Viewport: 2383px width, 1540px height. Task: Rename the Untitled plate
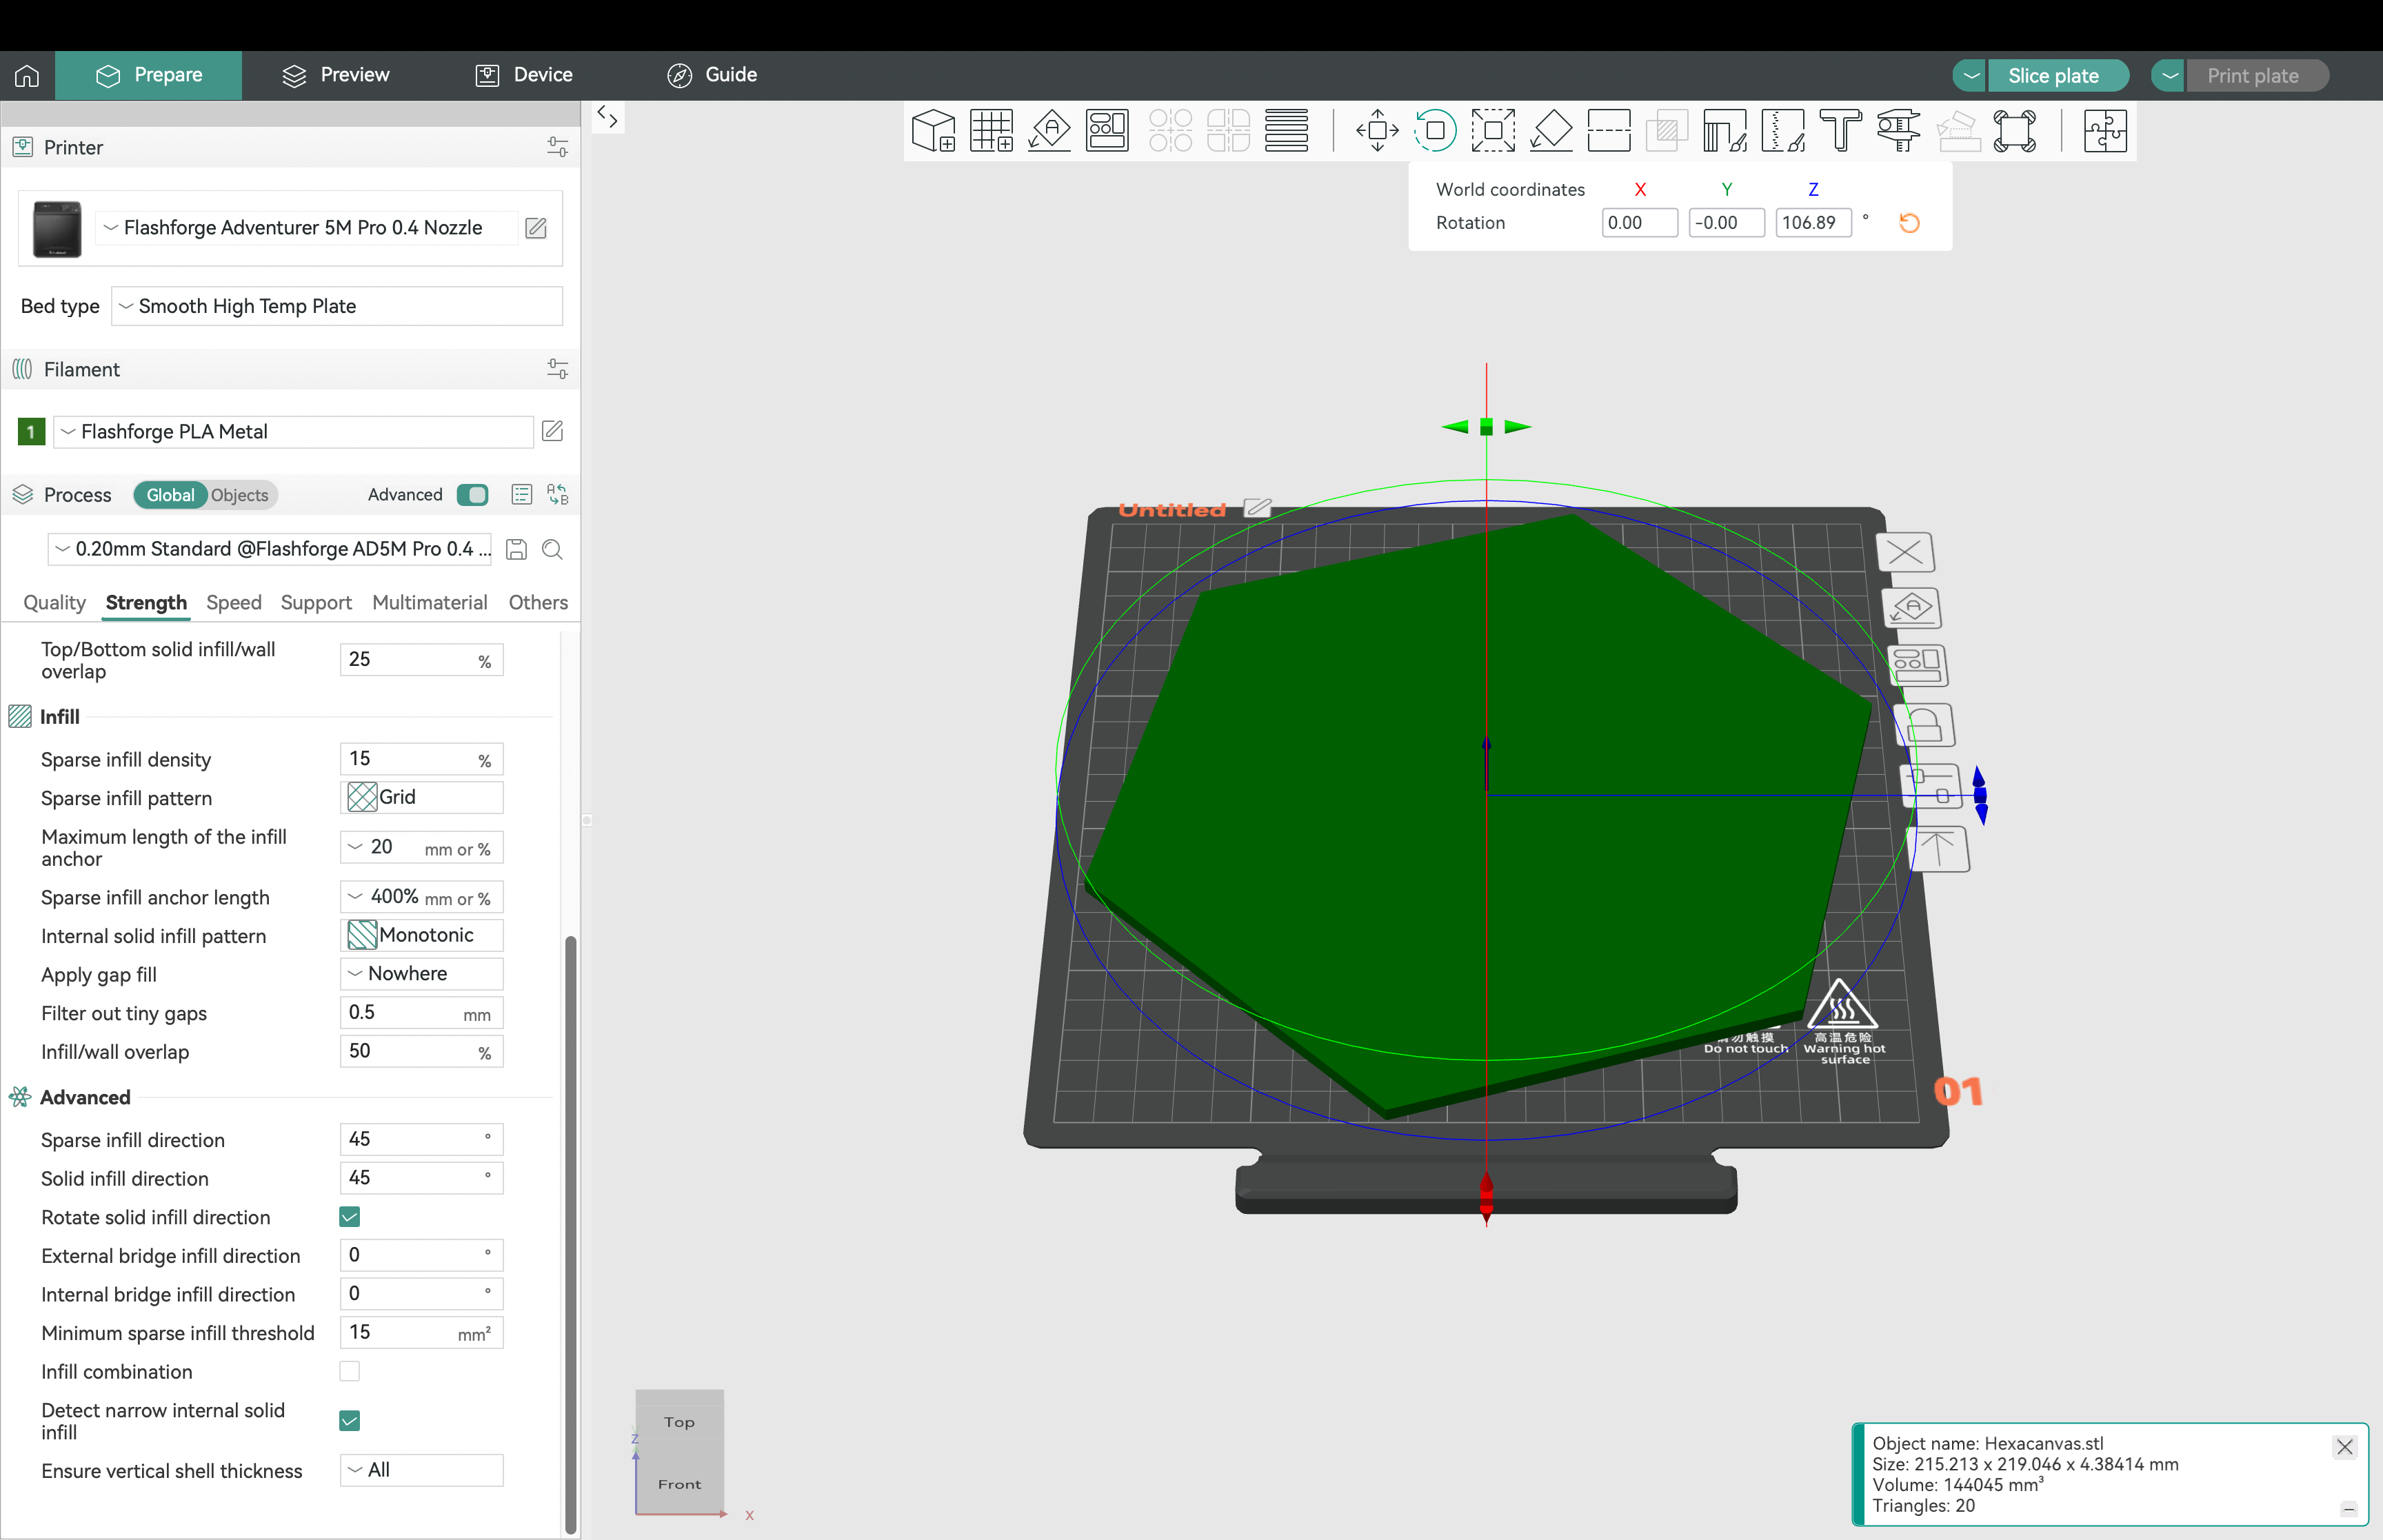click(1257, 508)
